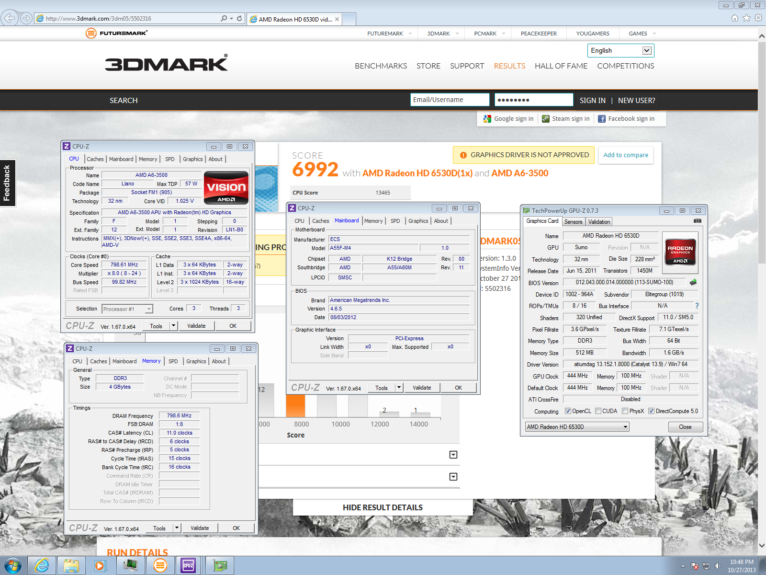766x575 pixels.
Task: Click NEW USER? link
Action: point(636,101)
